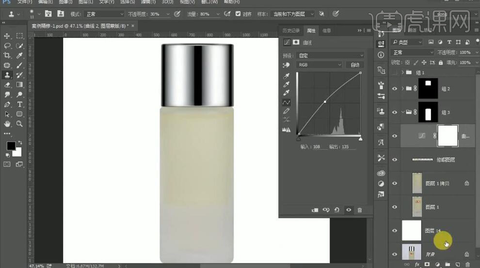480x268 pixels.
Task: Pick the Eraser tool
Action: [7, 85]
